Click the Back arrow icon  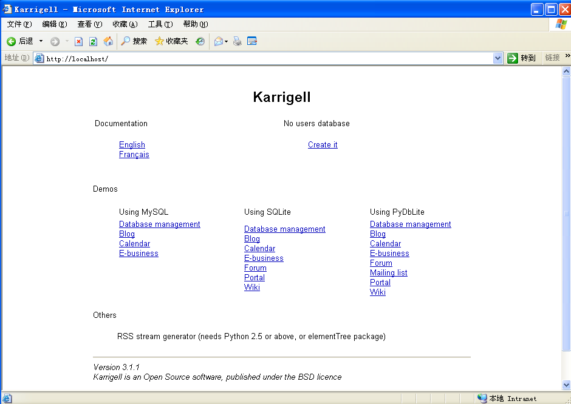click(12, 41)
